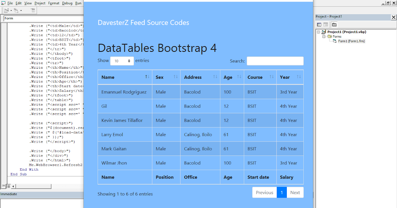Click View Object icon in Project panel
Screen dimensions: 397x208
326,24
